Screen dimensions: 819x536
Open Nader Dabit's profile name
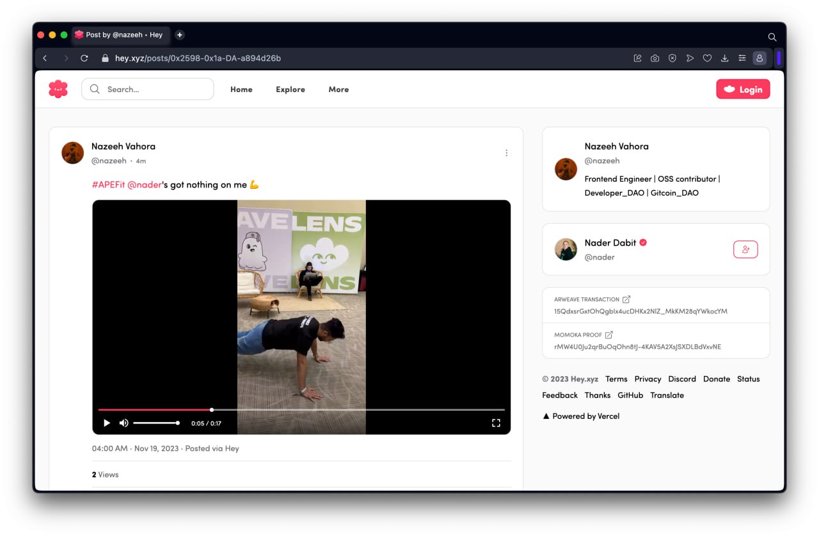pyautogui.click(x=610, y=243)
